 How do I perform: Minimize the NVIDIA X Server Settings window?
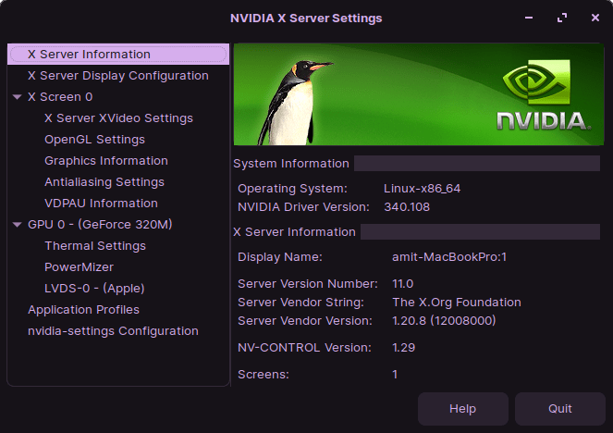[529, 18]
